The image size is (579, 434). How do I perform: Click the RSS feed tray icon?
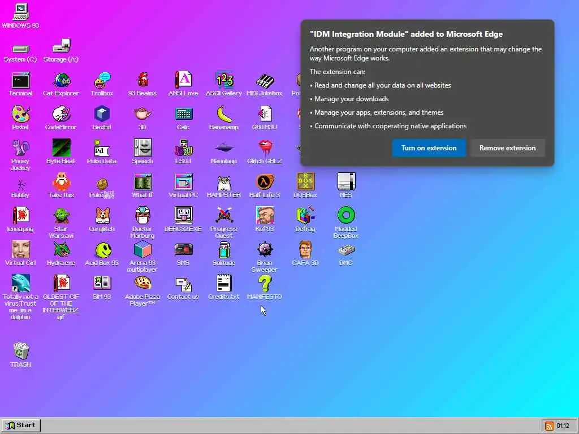(x=550, y=426)
